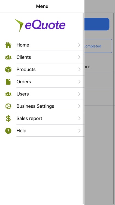Open the Orders menu item
The height and width of the screenshot is (205, 115).
pyautogui.click(x=42, y=82)
